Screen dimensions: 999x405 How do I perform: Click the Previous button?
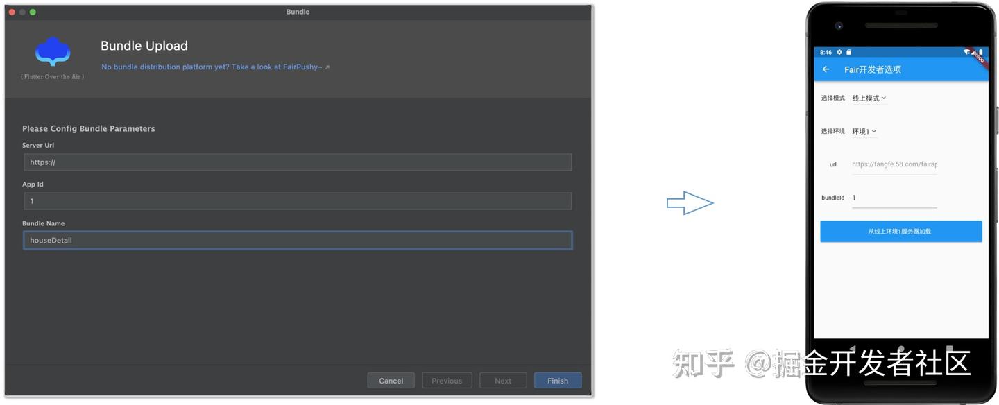coord(447,380)
